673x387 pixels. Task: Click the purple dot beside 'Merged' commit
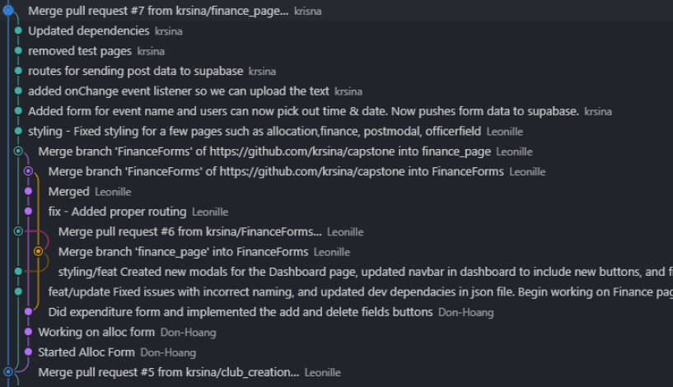point(28,191)
